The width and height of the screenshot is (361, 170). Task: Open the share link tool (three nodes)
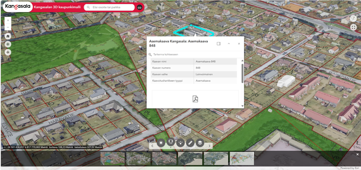pyautogui.click(x=181, y=142)
